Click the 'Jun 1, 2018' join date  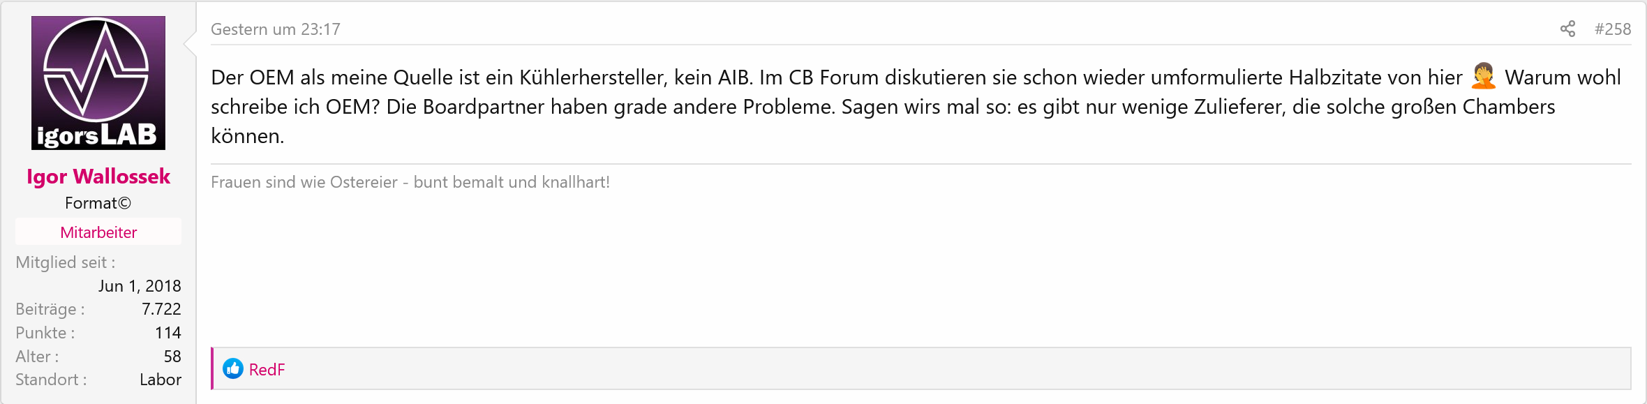140,286
